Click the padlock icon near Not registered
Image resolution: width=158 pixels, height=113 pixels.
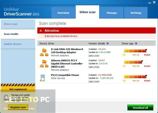[x=6, y=98]
